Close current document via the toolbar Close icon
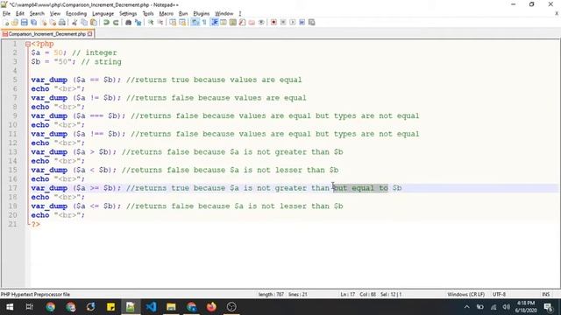Screen dimensions: 561x315 coord(43,23)
